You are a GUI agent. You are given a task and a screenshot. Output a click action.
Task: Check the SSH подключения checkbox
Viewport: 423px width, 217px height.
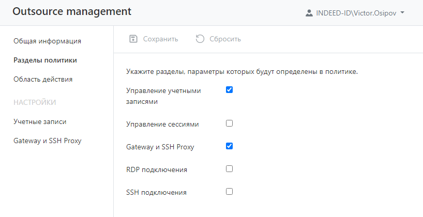tap(230, 192)
